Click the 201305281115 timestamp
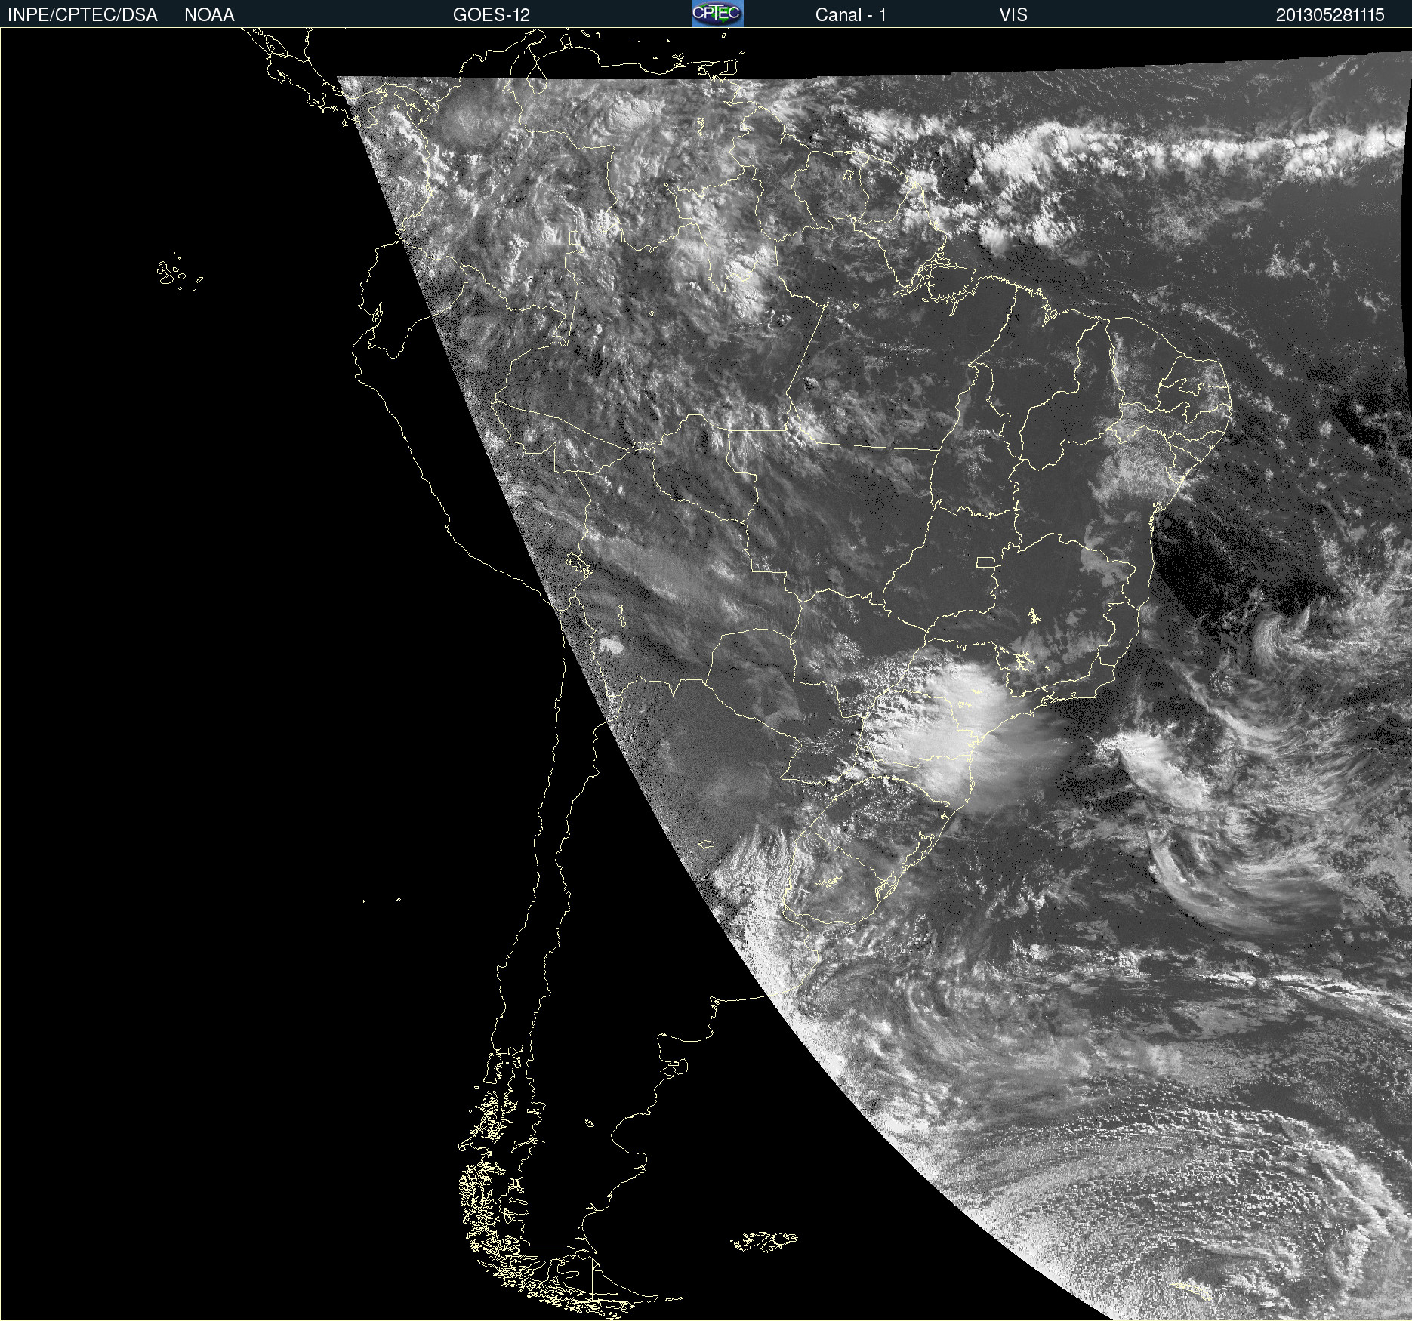The width and height of the screenshot is (1412, 1321). (x=1330, y=15)
